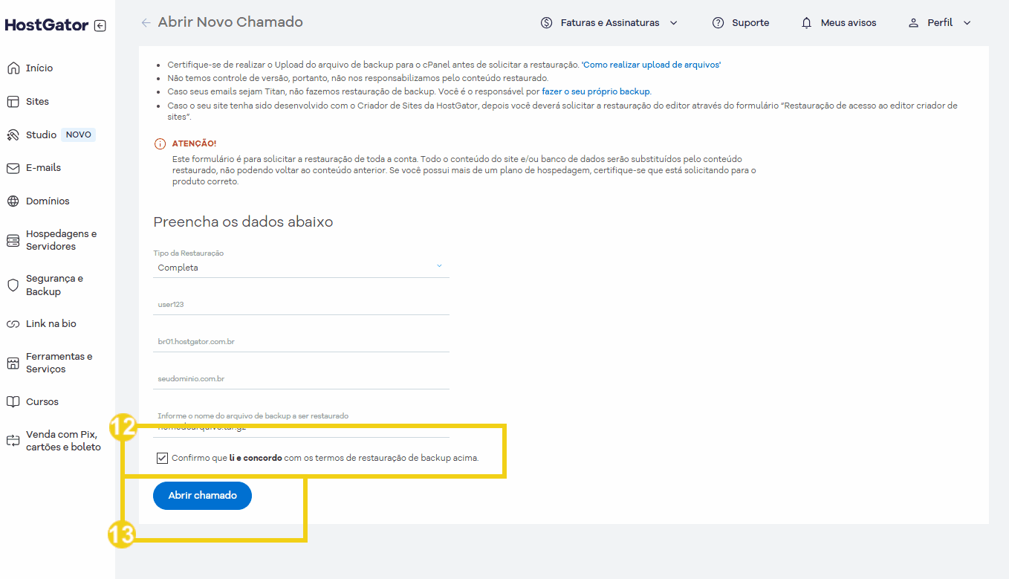Click the Domínios globe icon

[x=13, y=201]
